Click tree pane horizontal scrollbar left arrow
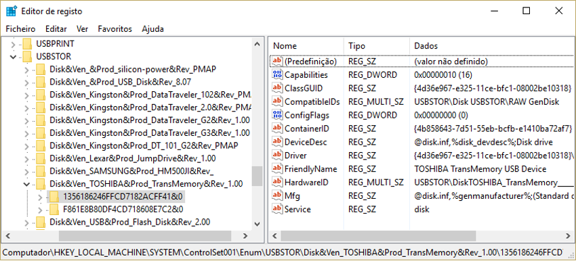The image size is (576, 261). 8,236
